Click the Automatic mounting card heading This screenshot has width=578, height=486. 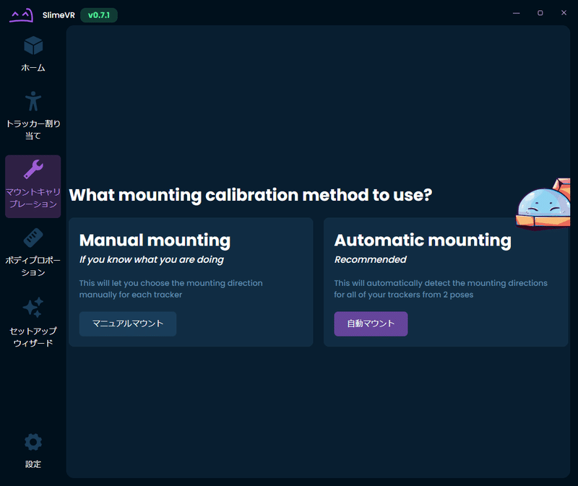tap(423, 240)
